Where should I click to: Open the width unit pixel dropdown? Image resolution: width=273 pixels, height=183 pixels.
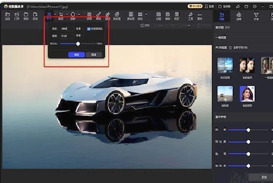pos(78,29)
